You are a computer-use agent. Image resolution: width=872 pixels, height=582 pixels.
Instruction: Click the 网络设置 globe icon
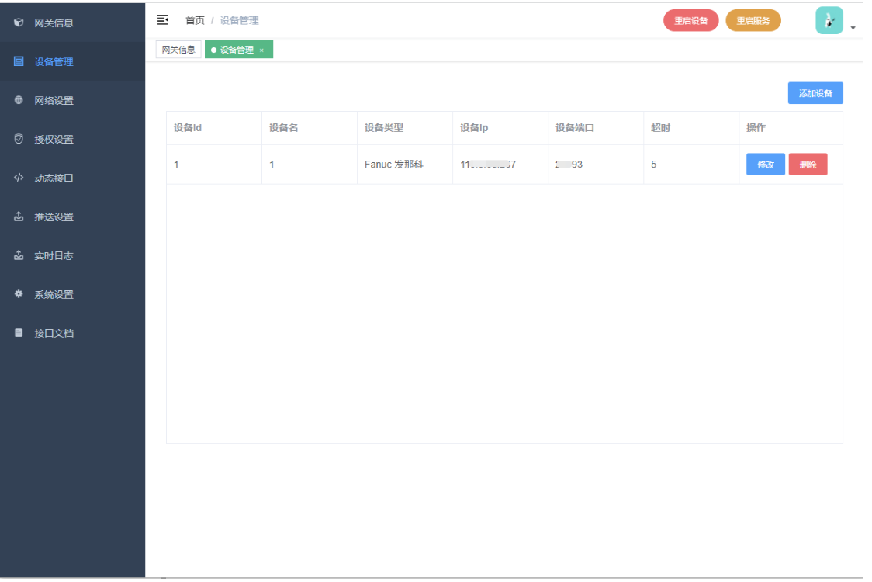(19, 100)
